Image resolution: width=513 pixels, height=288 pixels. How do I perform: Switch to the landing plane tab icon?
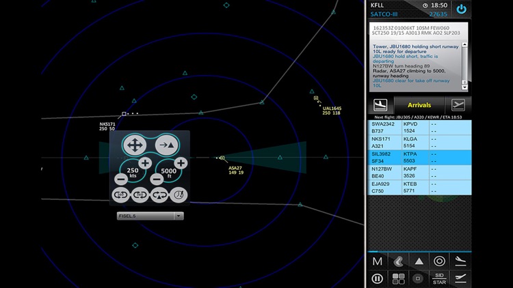coord(380,105)
